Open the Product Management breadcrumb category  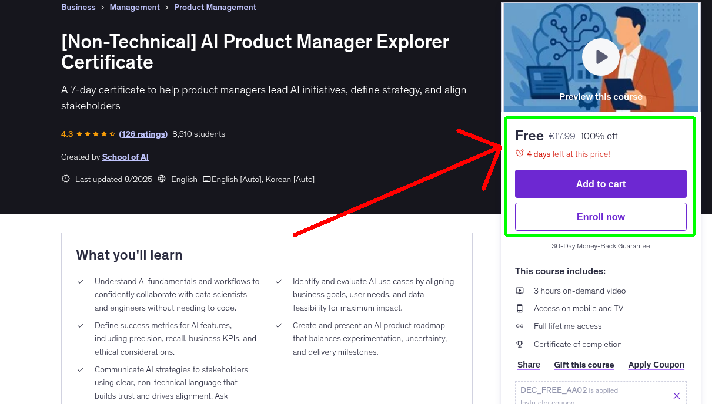pyautogui.click(x=215, y=7)
